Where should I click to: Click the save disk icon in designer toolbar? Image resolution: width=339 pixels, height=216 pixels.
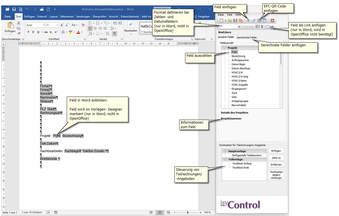(235, 20)
